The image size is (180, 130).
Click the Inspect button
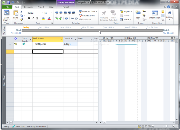coord(127,12)
